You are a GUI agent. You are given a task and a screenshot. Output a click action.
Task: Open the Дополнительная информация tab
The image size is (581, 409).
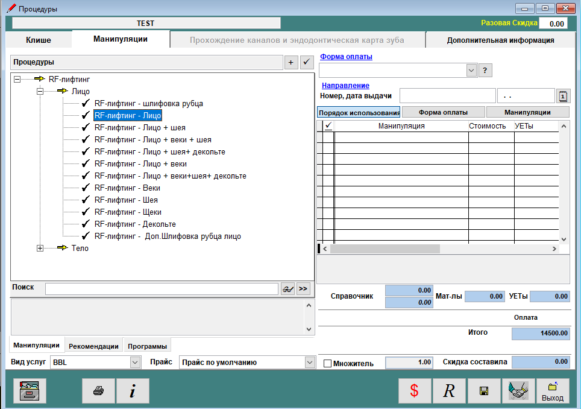(500, 40)
